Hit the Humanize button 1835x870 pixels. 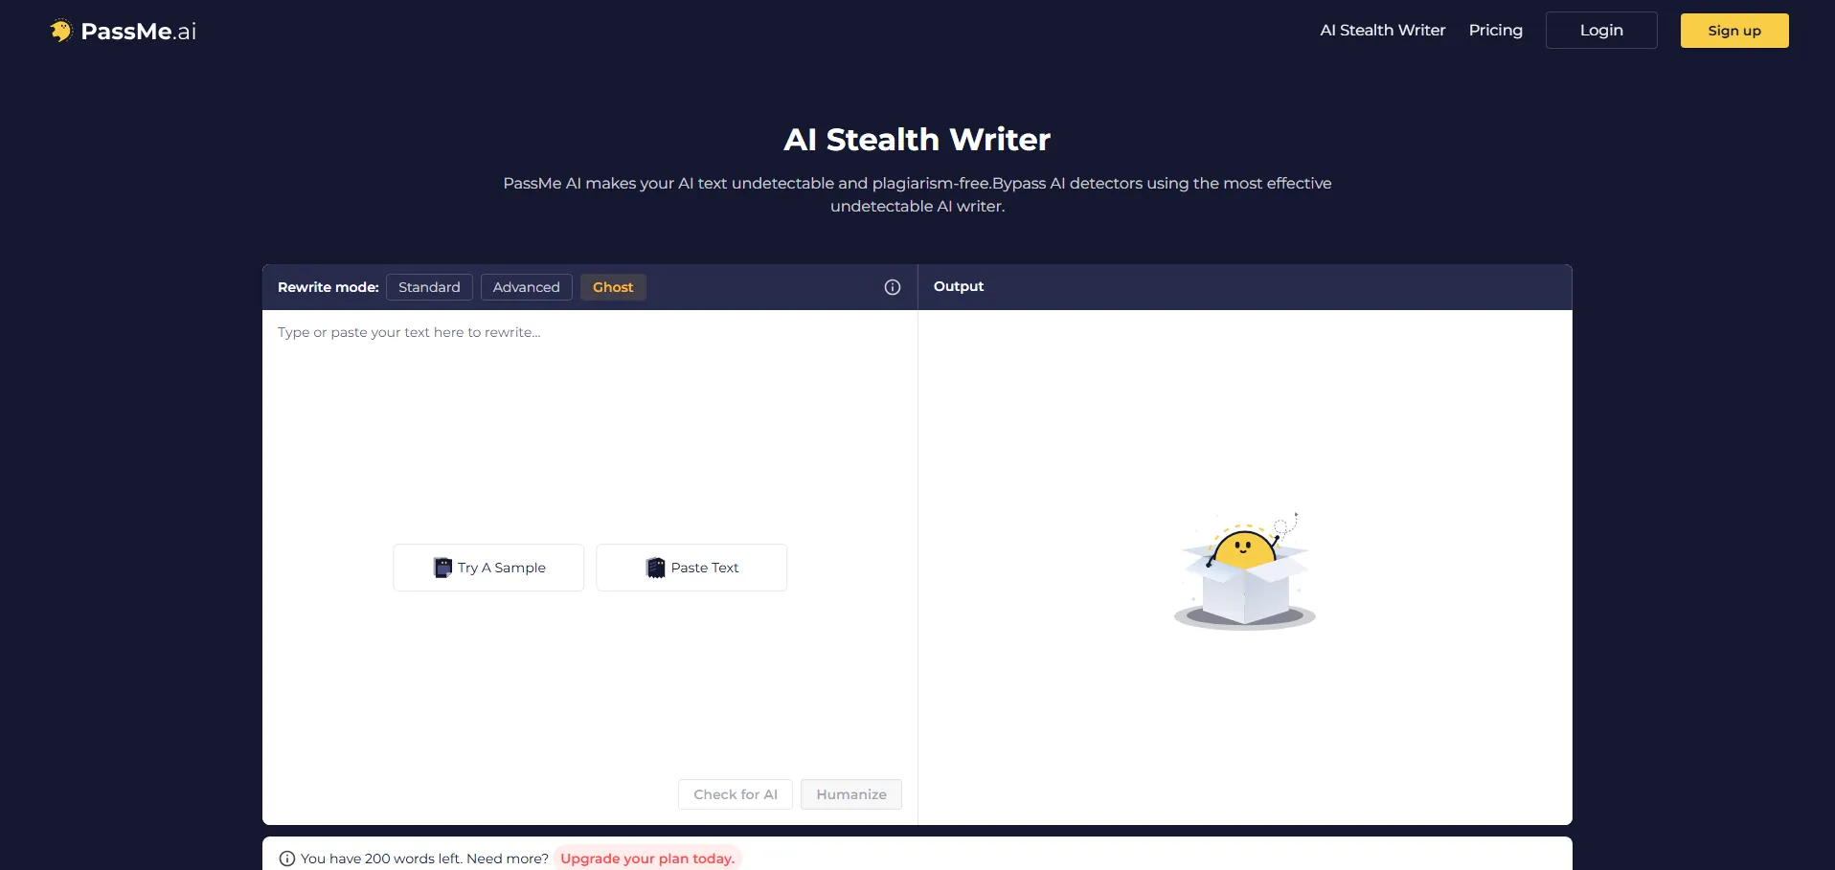pos(850,794)
